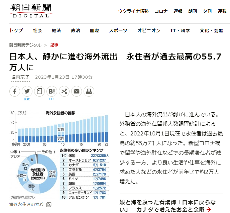Share the article on Facebook

15,91
